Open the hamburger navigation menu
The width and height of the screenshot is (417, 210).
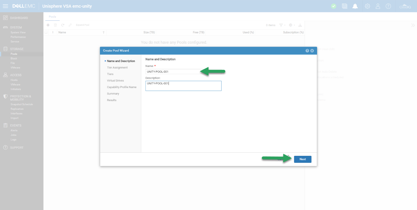(x=6, y=6)
